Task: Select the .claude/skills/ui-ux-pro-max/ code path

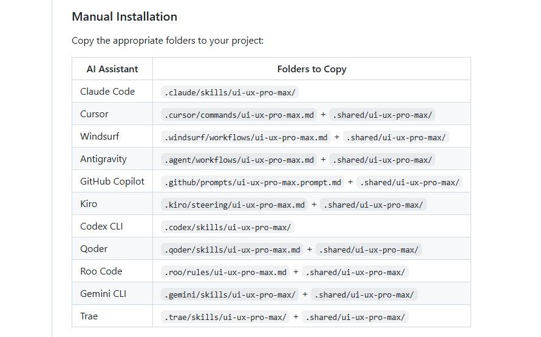Action: click(x=231, y=92)
